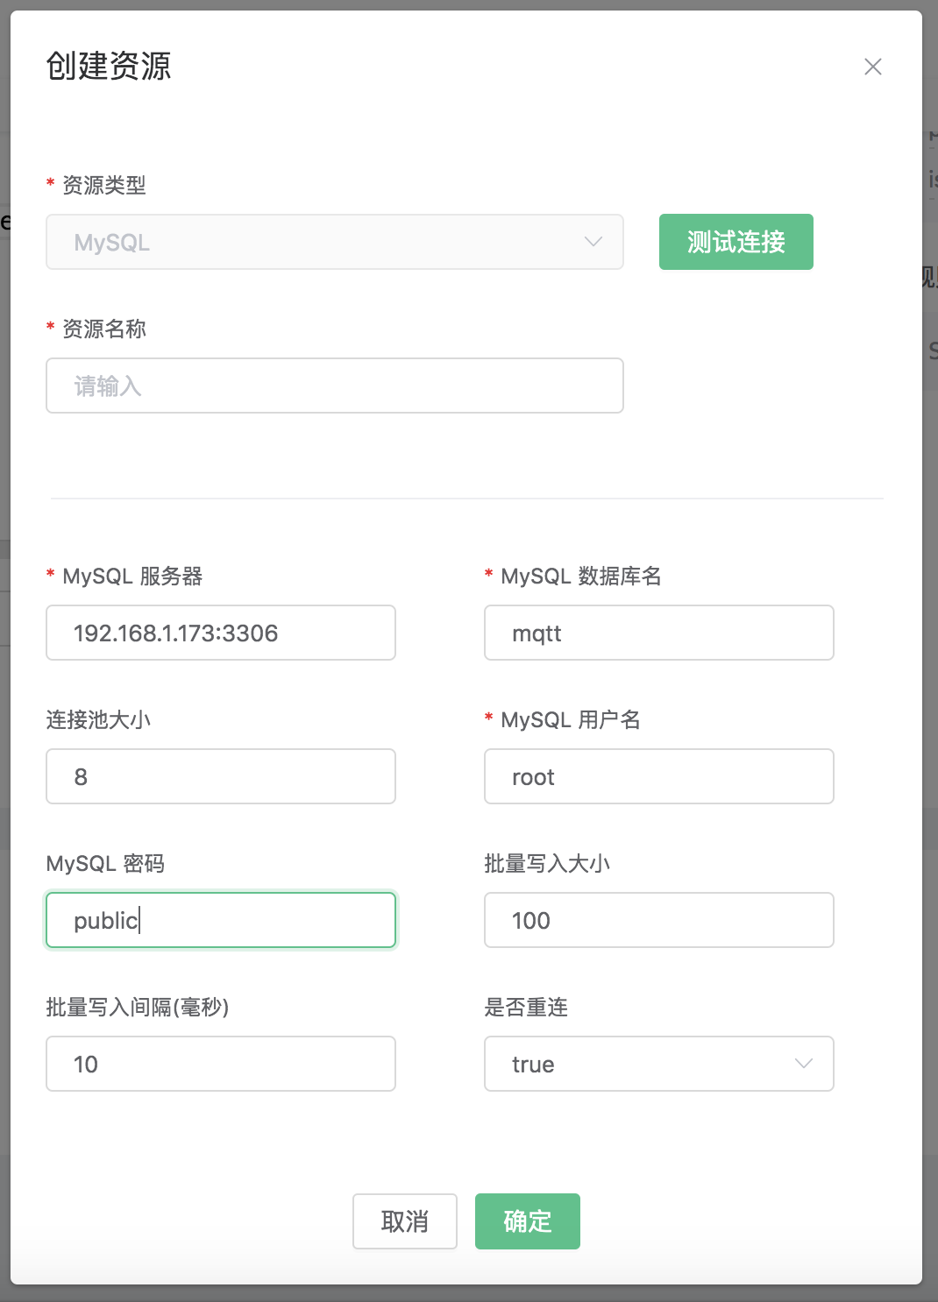Image resolution: width=938 pixels, height=1302 pixels.
Task: Close the 创建资源 dialog using X icon
Action: click(x=872, y=67)
